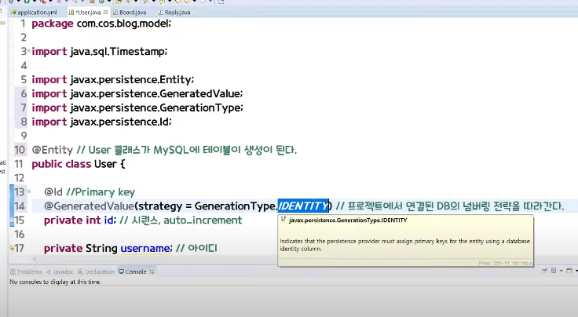Click java.sql.Timestamp import on line 3
Image resolution: width=578 pixels, height=317 pixels.
click(100, 52)
